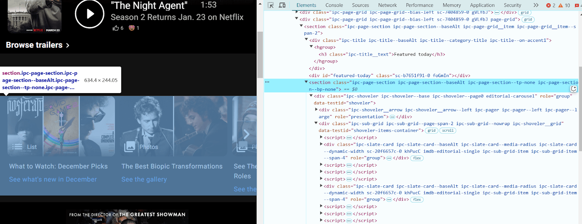
Task: Toggle grid badge on shoveler-items-container
Action: [x=431, y=131]
